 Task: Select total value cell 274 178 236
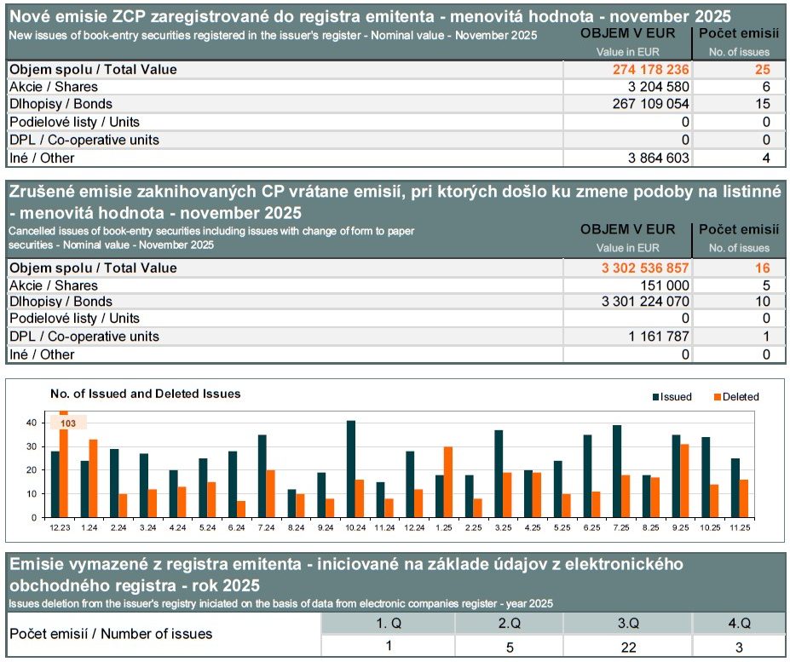point(650,69)
